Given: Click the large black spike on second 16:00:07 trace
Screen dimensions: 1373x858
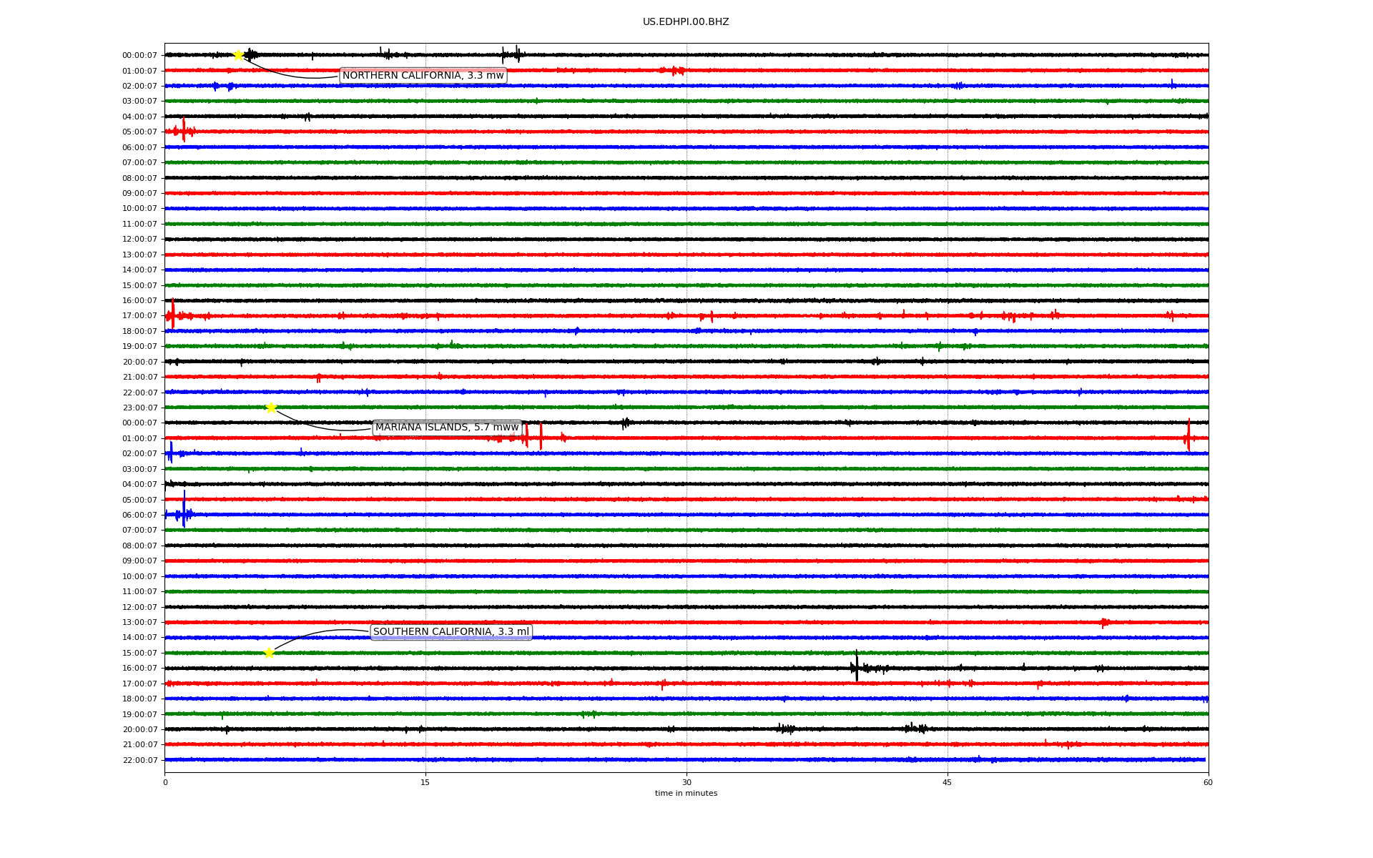Looking at the screenshot, I should click(857, 666).
